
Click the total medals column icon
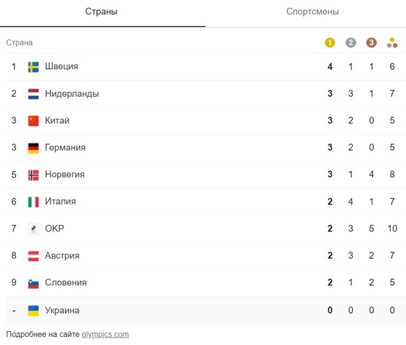pos(393,43)
